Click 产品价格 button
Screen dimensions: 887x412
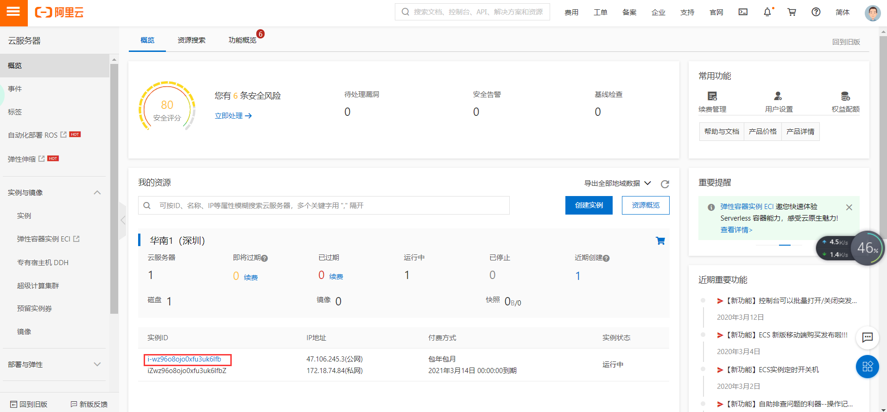[x=763, y=132]
